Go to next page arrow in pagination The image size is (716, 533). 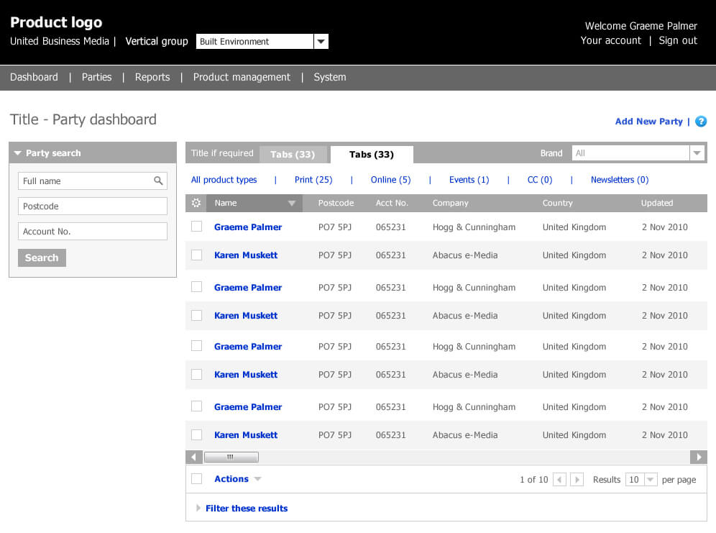(577, 480)
